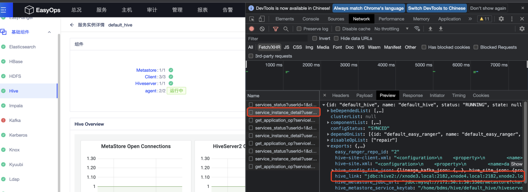Export HAR file with download arrow
The width and height of the screenshot is (528, 192).
point(441,29)
